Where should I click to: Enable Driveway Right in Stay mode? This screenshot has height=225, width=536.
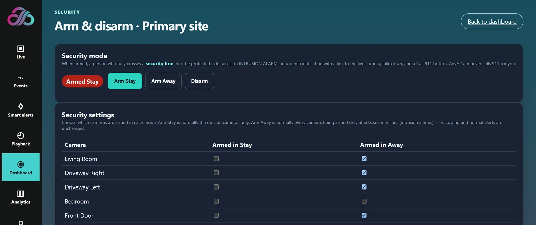click(216, 173)
